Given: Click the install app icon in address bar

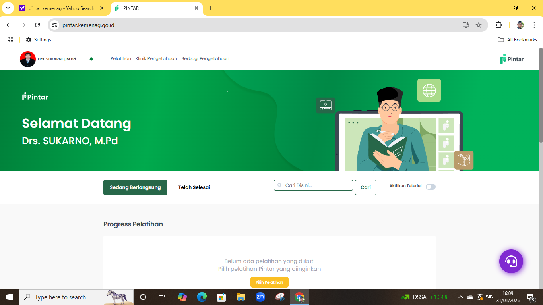Looking at the screenshot, I should [466, 25].
